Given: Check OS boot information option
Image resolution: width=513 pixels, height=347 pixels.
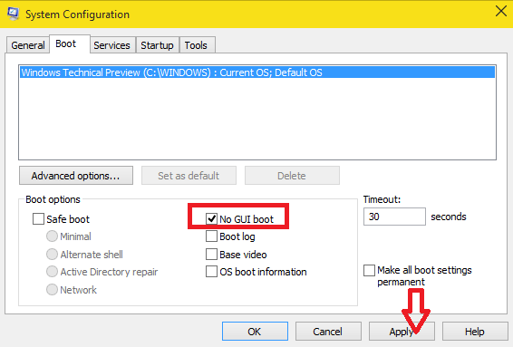Looking at the screenshot, I should tap(211, 272).
